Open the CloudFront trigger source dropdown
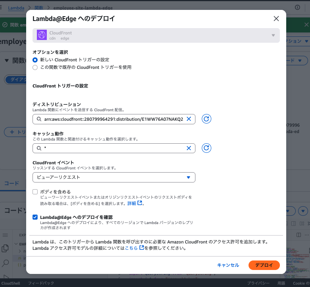Viewport: 310px width, 287px height. coord(156,35)
